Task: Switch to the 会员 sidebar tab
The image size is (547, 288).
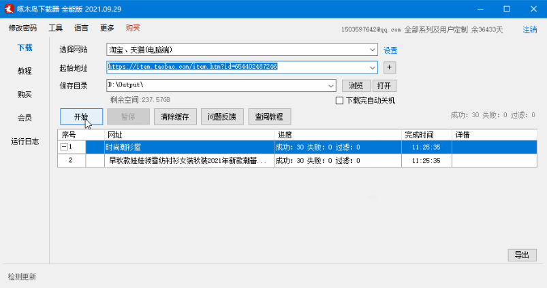Action: [25, 118]
